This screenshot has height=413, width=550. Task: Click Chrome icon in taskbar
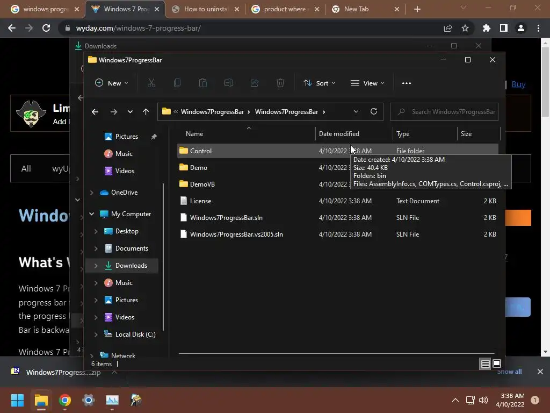click(65, 400)
